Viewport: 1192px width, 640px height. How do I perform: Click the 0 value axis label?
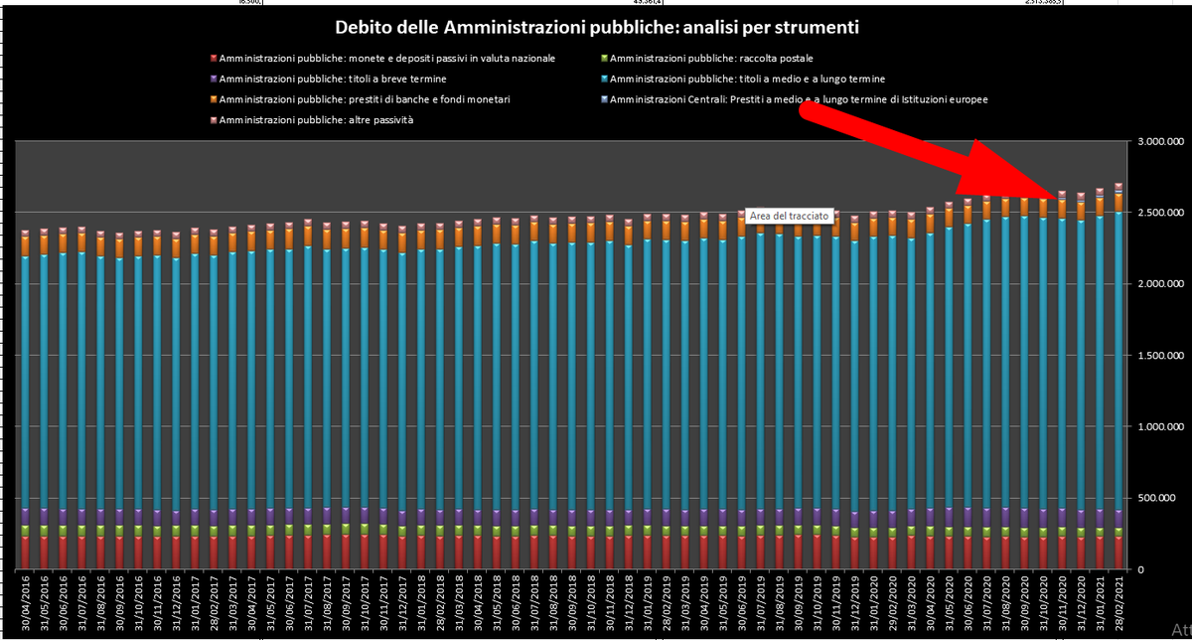tap(1138, 569)
